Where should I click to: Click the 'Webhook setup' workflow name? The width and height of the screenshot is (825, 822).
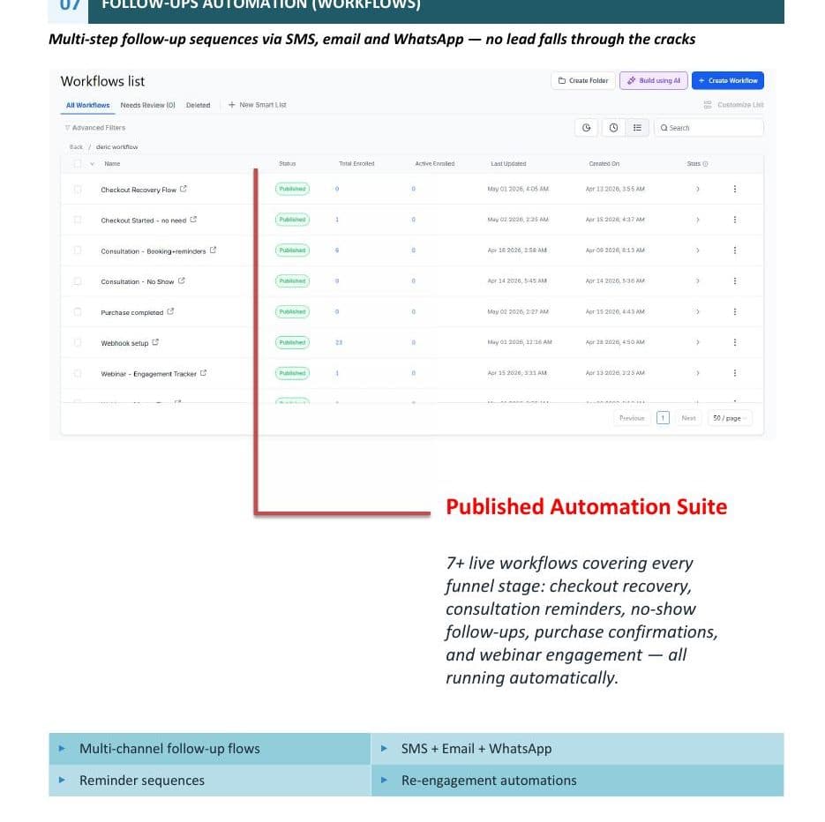(x=124, y=343)
